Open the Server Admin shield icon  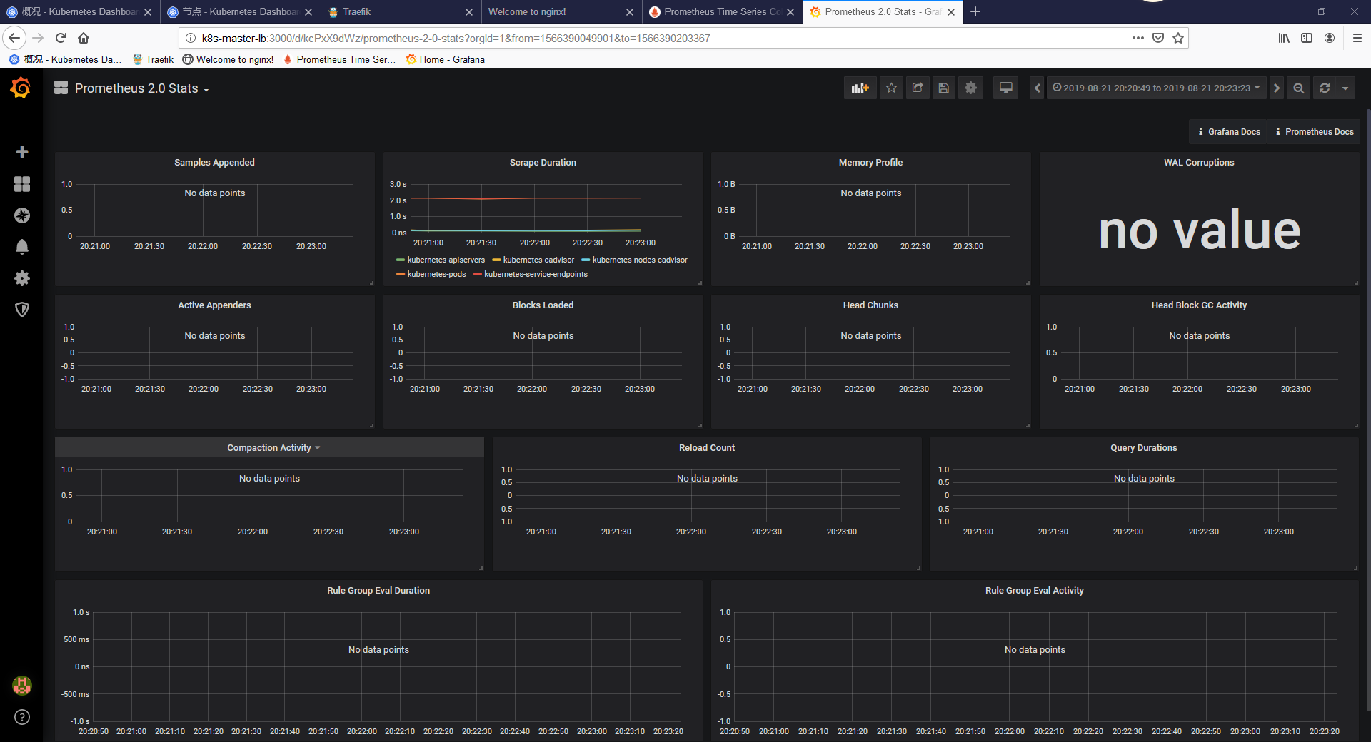point(22,310)
